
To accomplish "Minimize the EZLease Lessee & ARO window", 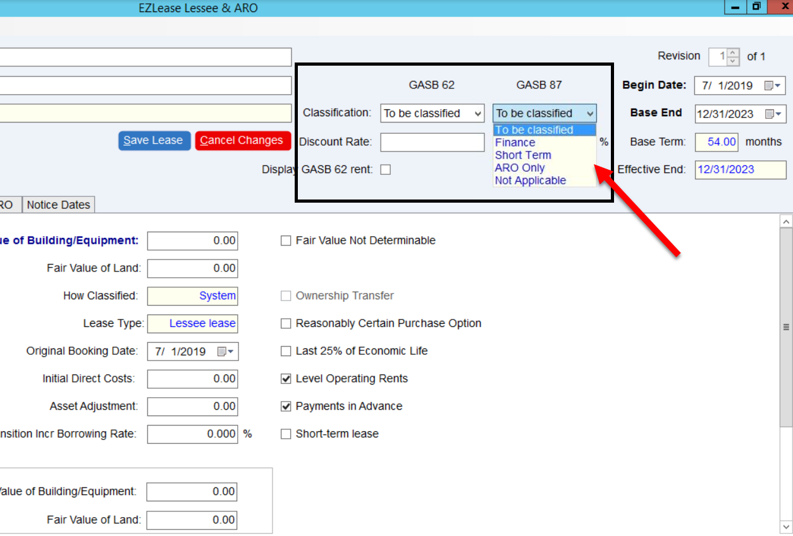I will tap(735, 7).
